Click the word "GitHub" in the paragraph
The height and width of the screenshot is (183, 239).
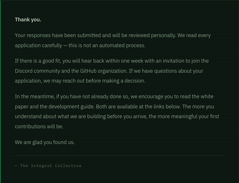[88, 71]
